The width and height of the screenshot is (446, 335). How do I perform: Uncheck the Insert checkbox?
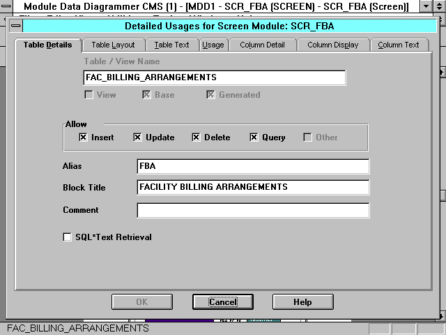83,137
